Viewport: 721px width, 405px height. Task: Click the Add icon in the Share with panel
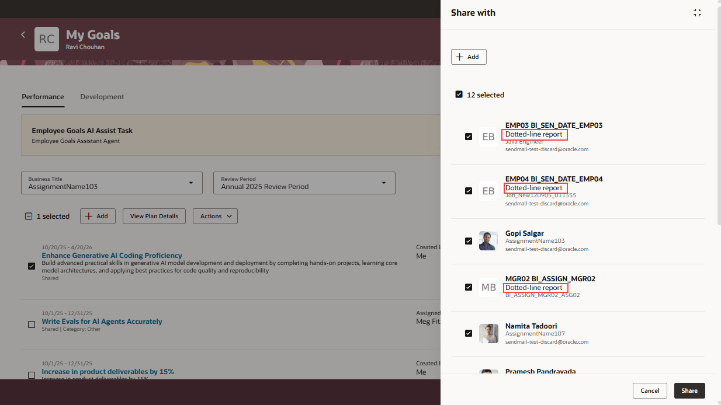click(469, 57)
